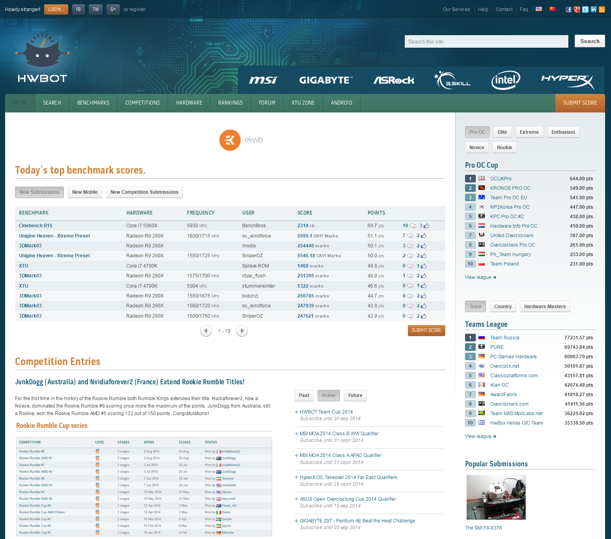Open View league link under Pro OC Cup
This screenshot has width=611, height=539.
click(x=480, y=277)
